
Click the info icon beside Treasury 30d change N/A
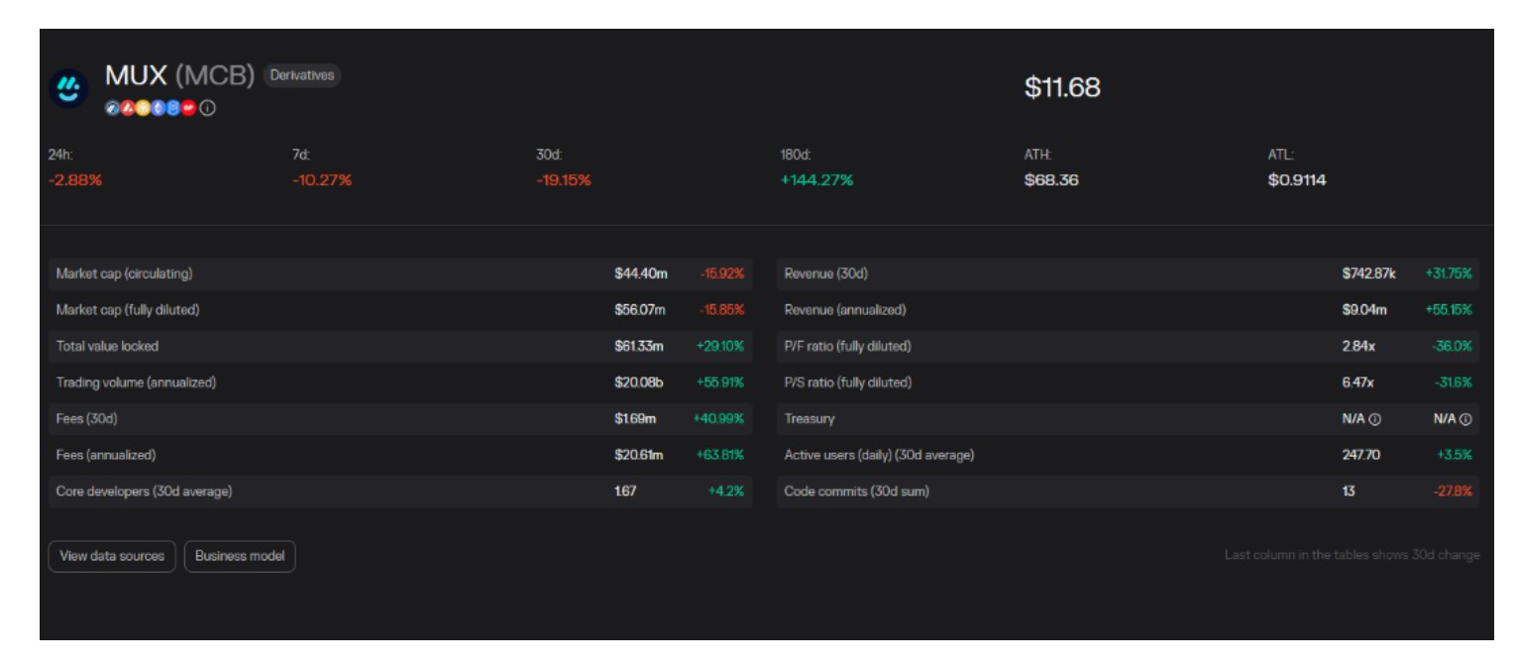[1465, 419]
